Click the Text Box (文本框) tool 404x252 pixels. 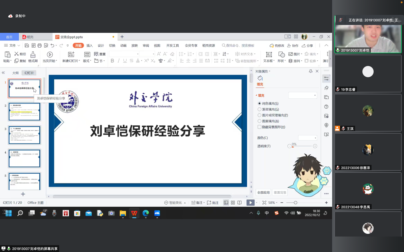[x=269, y=55]
